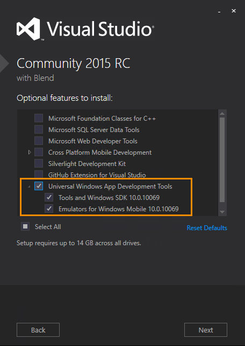Image resolution: width=245 pixels, height=346 pixels.
Task: Uncheck Tools and Windows SDK 10.0.10069
Action: (x=49, y=197)
